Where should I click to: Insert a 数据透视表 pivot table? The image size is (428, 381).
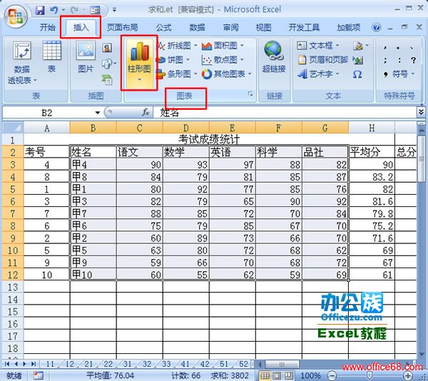21,63
